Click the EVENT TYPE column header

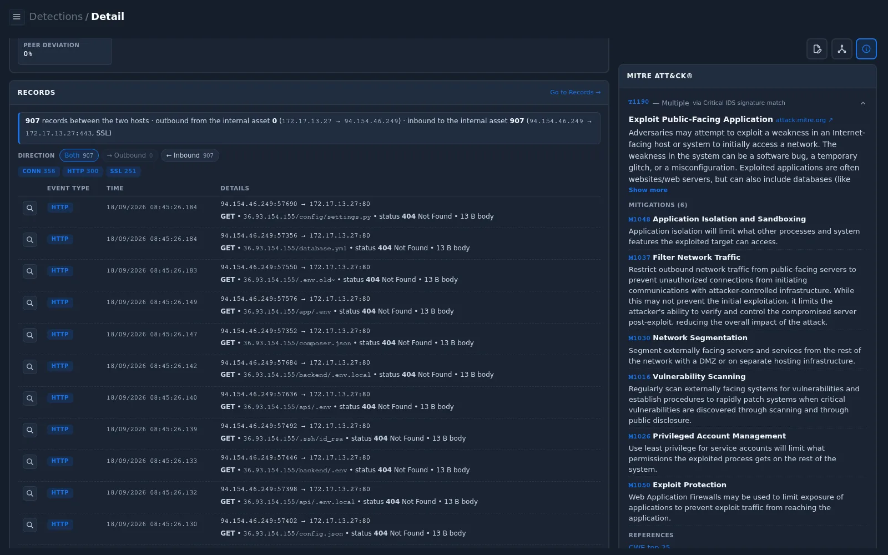click(x=68, y=188)
